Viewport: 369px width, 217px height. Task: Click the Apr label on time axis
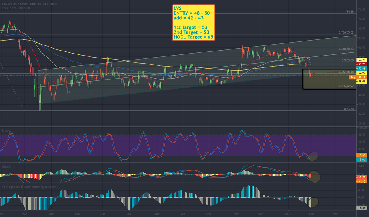tap(51, 214)
